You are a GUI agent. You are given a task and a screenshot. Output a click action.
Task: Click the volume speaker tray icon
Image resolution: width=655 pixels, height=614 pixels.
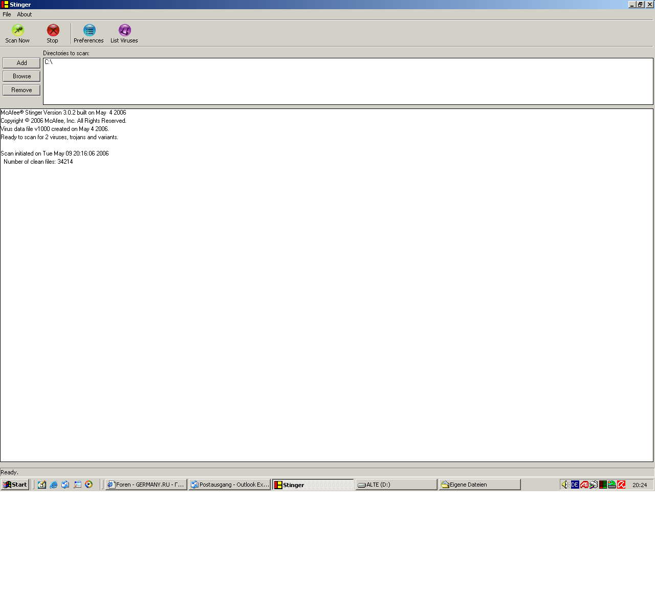coord(565,485)
